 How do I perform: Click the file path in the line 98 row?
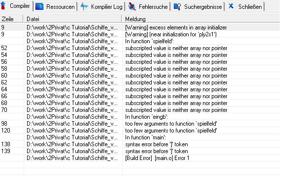pyautogui.click(x=72, y=124)
